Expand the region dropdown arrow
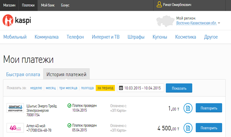Viewport: 231px width, 137px height. point(219,23)
